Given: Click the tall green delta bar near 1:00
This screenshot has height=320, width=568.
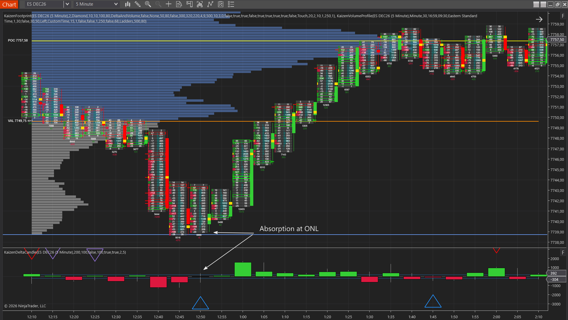Looking at the screenshot, I should click(x=243, y=269).
